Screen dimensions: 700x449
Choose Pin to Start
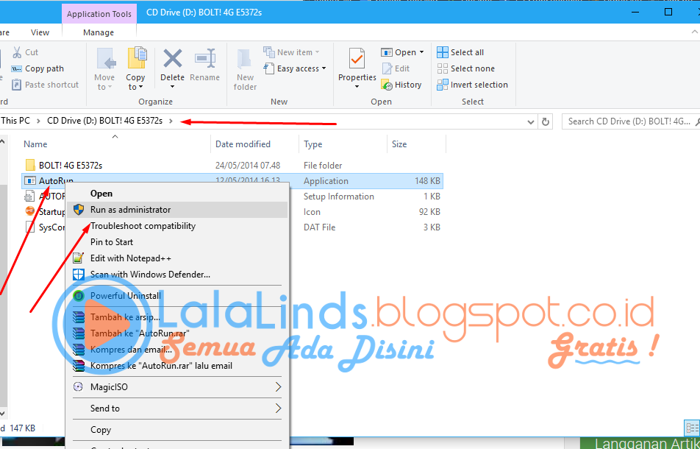pyautogui.click(x=177, y=241)
